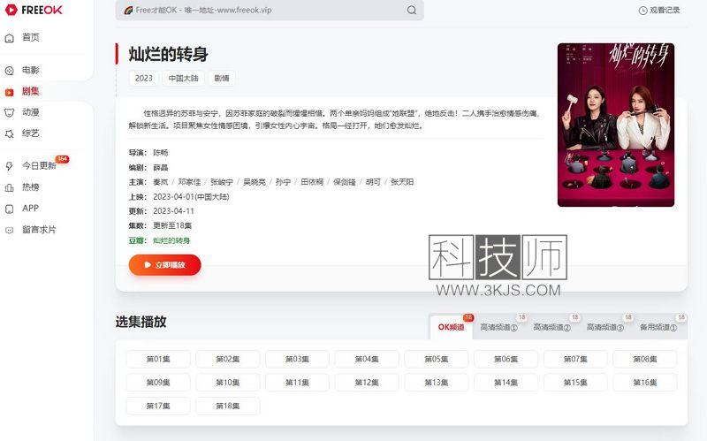Click the FREEOK logo
Screen dimensions: 707x441
[x=34, y=10]
